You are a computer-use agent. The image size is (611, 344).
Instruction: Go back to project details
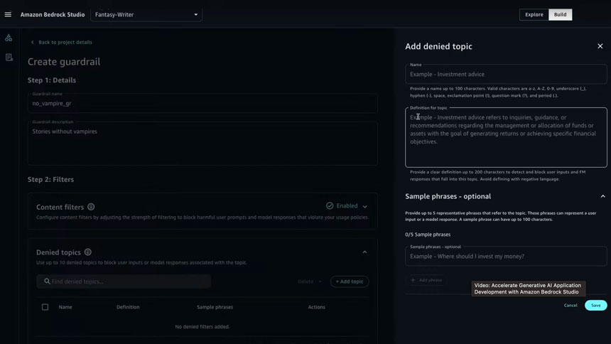tap(62, 42)
